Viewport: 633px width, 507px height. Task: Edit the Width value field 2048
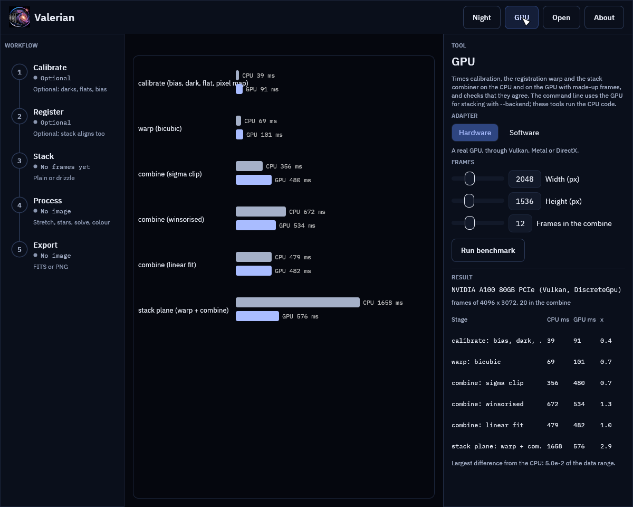point(525,179)
